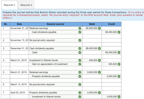Viewport: 144px width, 99px height.
Task: Click checkmark next to entry 7 credit 3,000,000
Action: (119, 97)
